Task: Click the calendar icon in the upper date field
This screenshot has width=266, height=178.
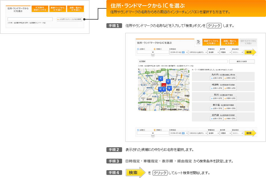Action: click(x=183, y=52)
